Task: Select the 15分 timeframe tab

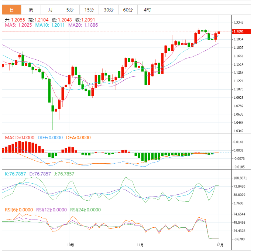Action: [x=89, y=10]
